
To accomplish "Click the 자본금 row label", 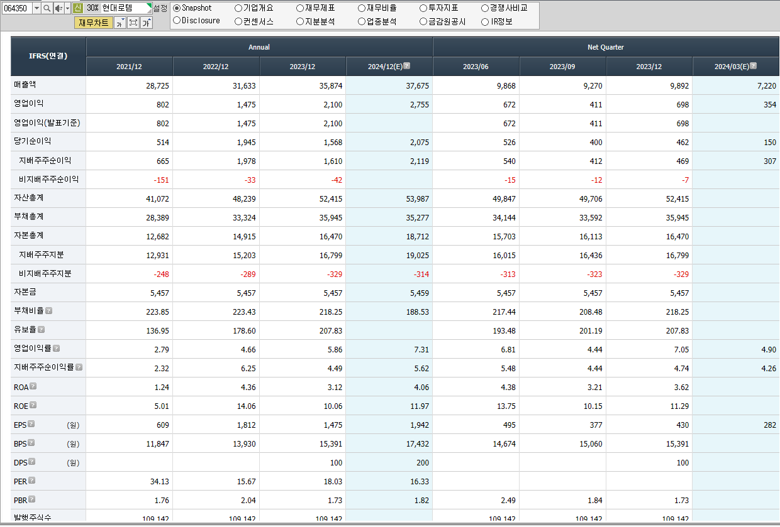I will point(25,291).
